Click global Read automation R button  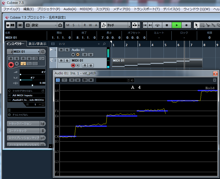point(85,25)
